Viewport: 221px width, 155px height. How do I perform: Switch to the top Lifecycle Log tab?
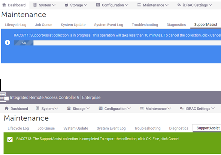point(16,25)
